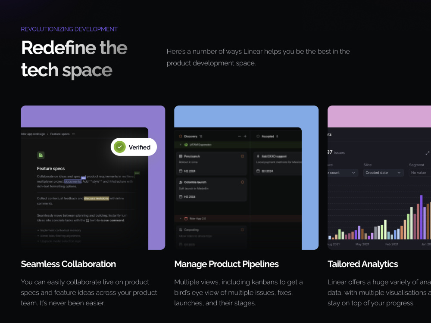Click the Manage Product Pipelines heading

click(227, 264)
